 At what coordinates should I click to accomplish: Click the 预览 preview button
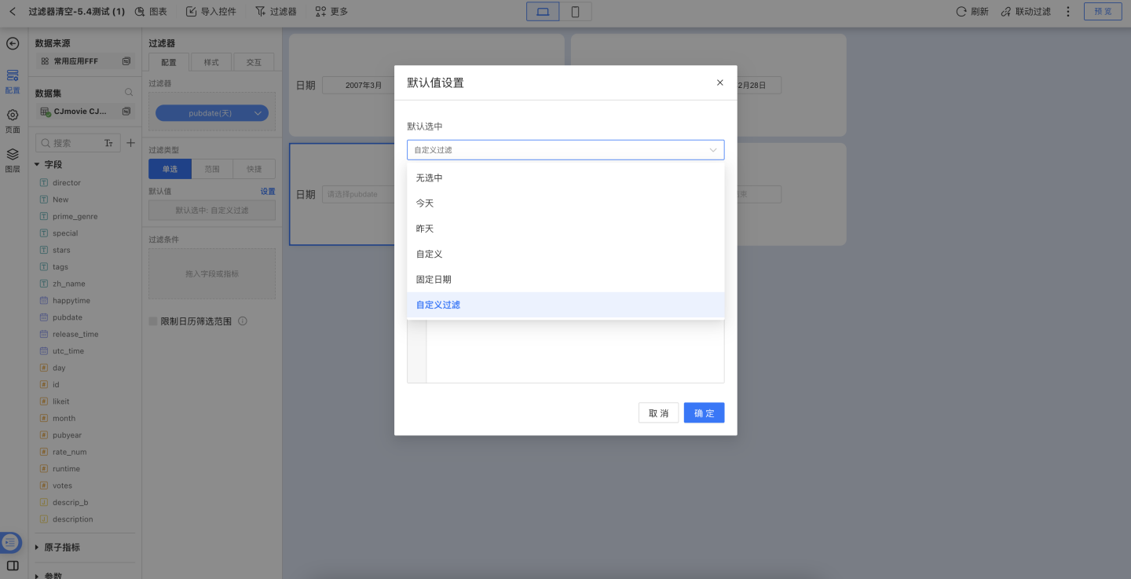click(x=1103, y=12)
